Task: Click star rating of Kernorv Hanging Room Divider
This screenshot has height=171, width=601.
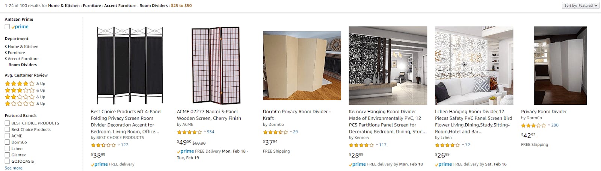Action: click(x=361, y=145)
